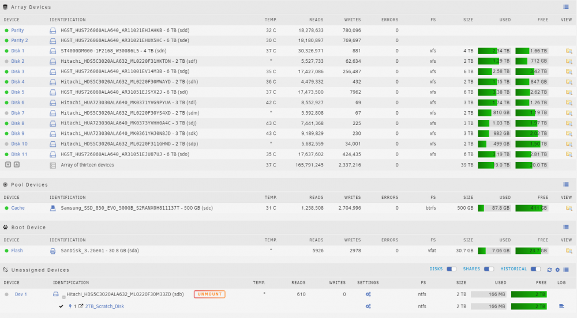Browse Flash contents folder icon
The image size is (577, 318).
click(x=569, y=251)
